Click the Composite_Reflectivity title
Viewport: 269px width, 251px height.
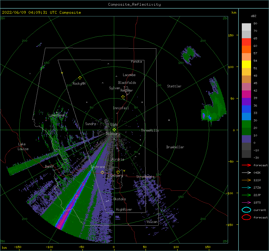[x=134, y=4]
